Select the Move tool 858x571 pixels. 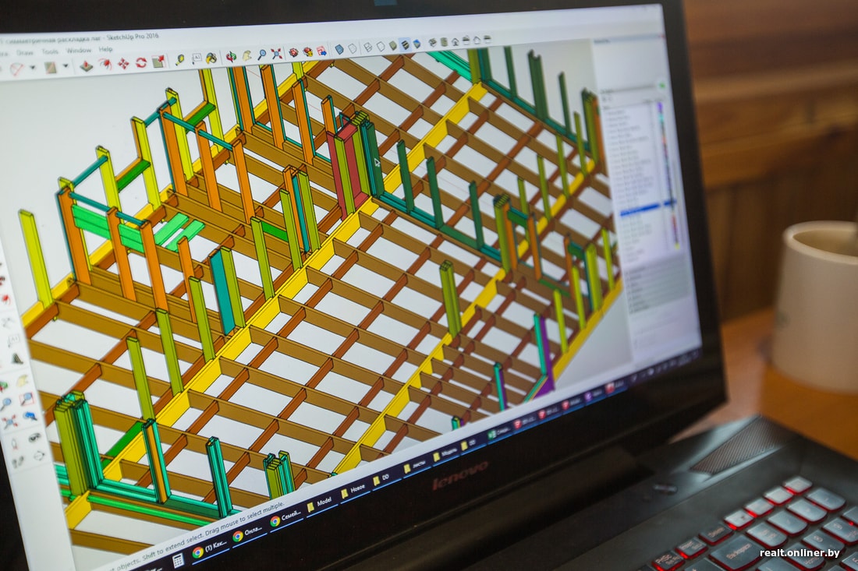[123, 64]
